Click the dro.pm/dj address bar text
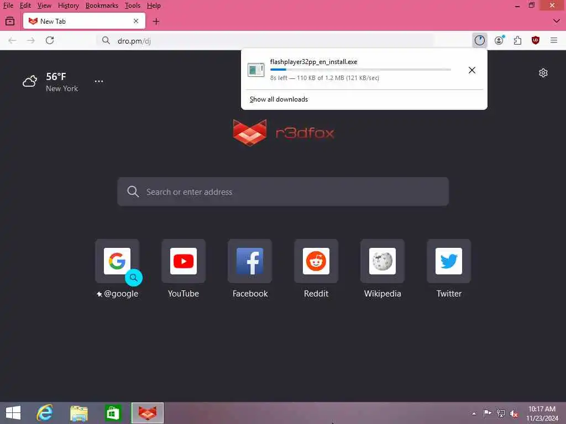Image resolution: width=566 pixels, height=424 pixels. (x=134, y=41)
